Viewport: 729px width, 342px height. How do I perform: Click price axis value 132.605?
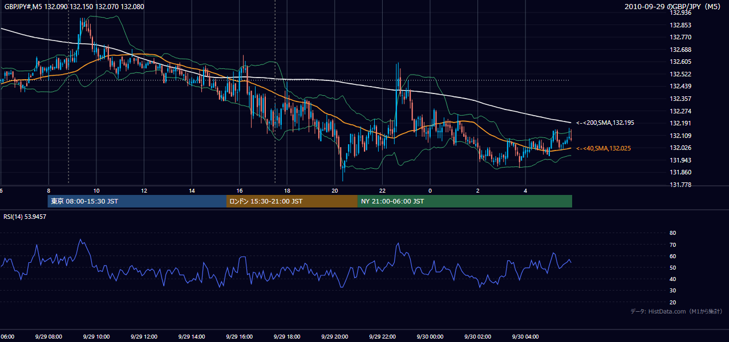680,62
